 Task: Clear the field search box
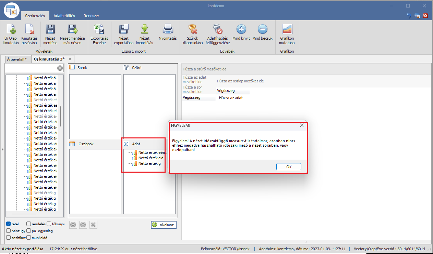tap(60, 68)
